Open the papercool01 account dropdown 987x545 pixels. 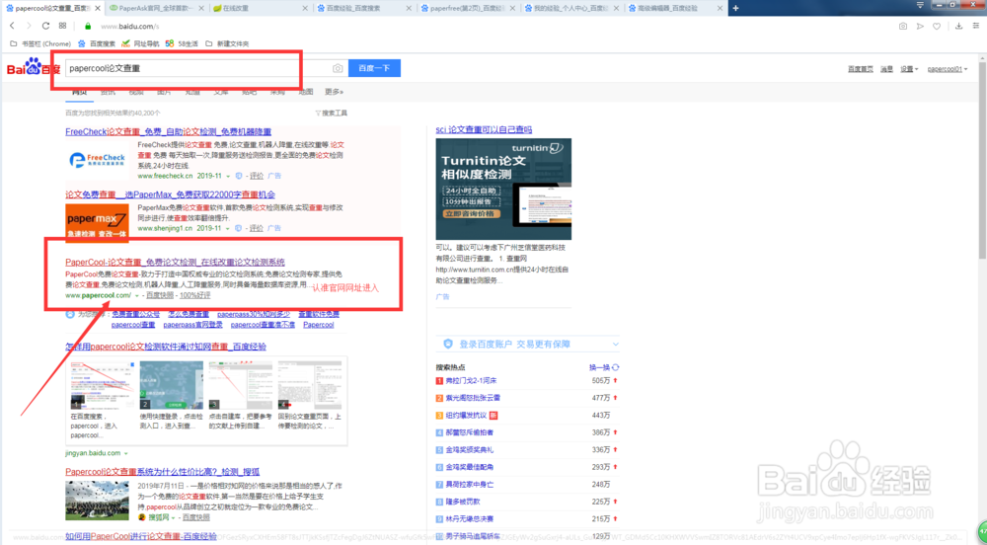[x=948, y=69]
